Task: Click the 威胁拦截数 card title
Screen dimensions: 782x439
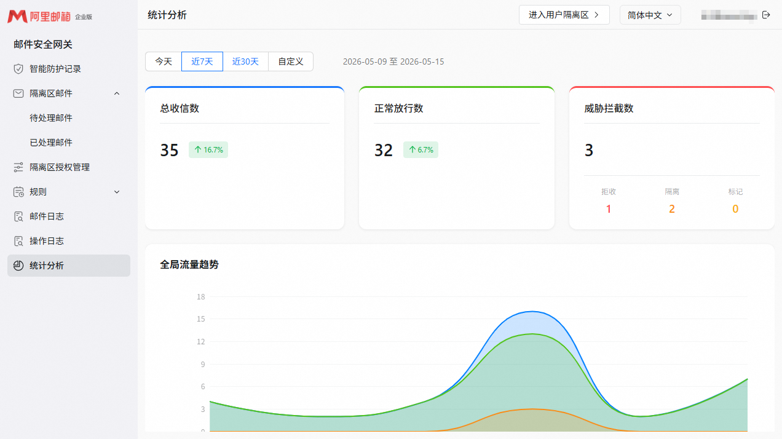Action: [609, 108]
